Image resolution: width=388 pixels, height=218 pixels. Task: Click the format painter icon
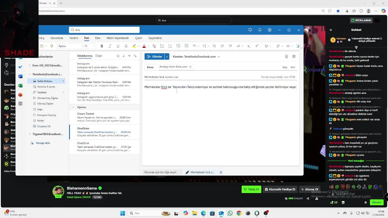click(52, 46)
